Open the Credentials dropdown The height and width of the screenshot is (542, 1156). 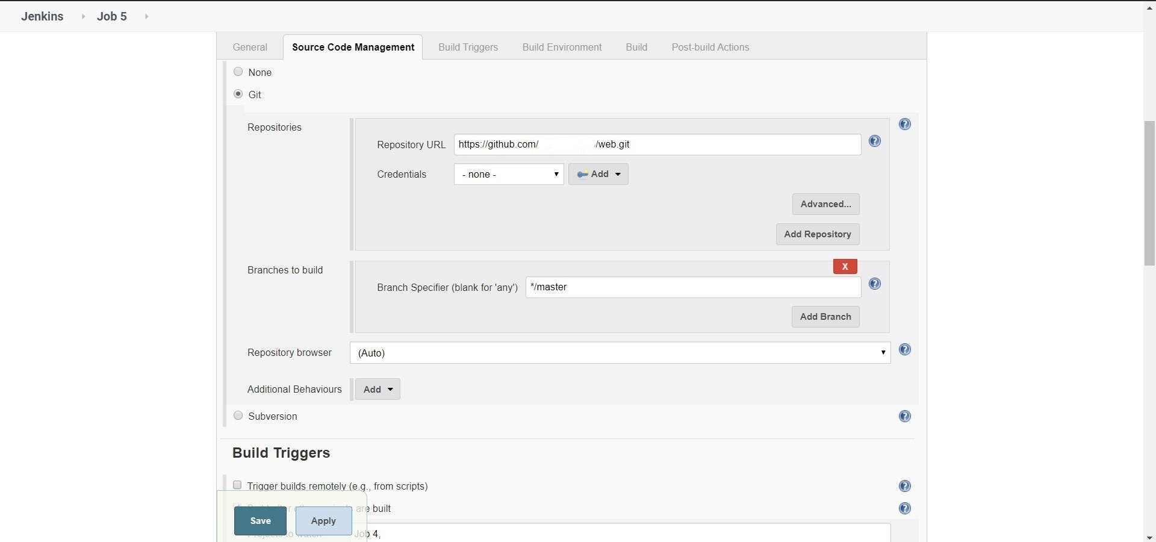(x=509, y=174)
